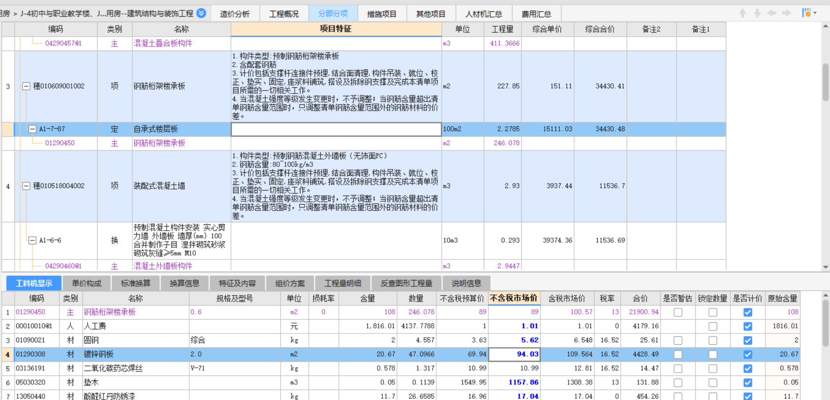The image size is (830, 400).
Task: Collapse item 010518004002 装配式混凝土墙
Action: click(x=26, y=186)
